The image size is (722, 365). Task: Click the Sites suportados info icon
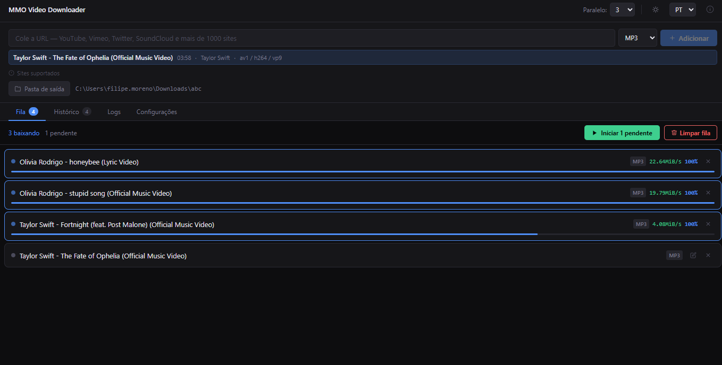pyautogui.click(x=12, y=73)
